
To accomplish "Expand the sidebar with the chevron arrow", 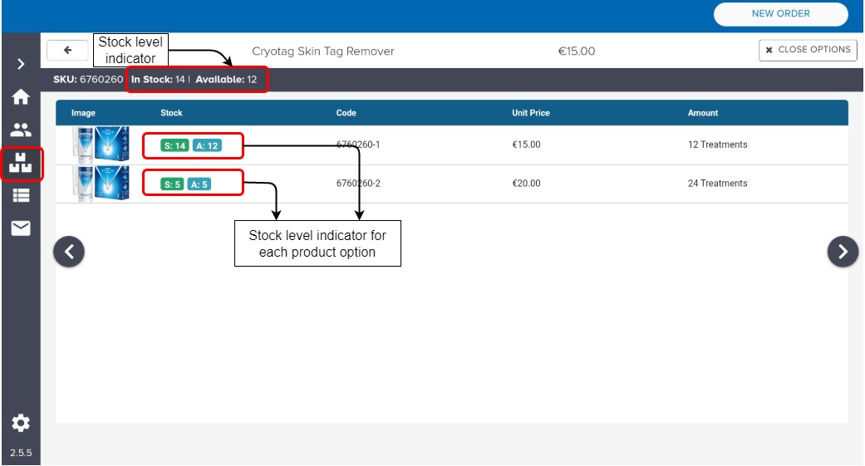I will click(21, 65).
